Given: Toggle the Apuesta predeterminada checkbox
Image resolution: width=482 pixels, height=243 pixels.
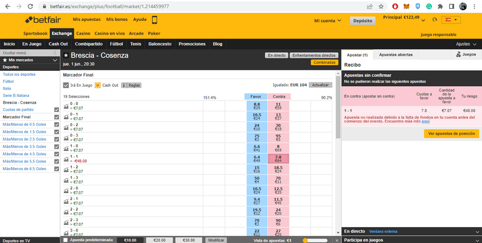Looking at the screenshot, I should pos(65,240).
